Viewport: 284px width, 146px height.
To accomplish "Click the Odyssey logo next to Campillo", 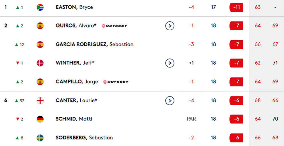I will coord(116,82).
